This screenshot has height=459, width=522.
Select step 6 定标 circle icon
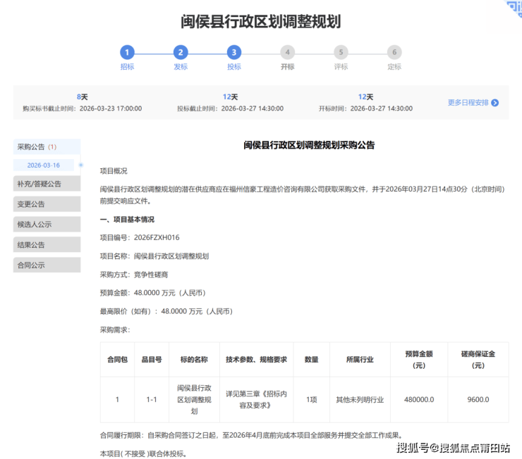394,52
